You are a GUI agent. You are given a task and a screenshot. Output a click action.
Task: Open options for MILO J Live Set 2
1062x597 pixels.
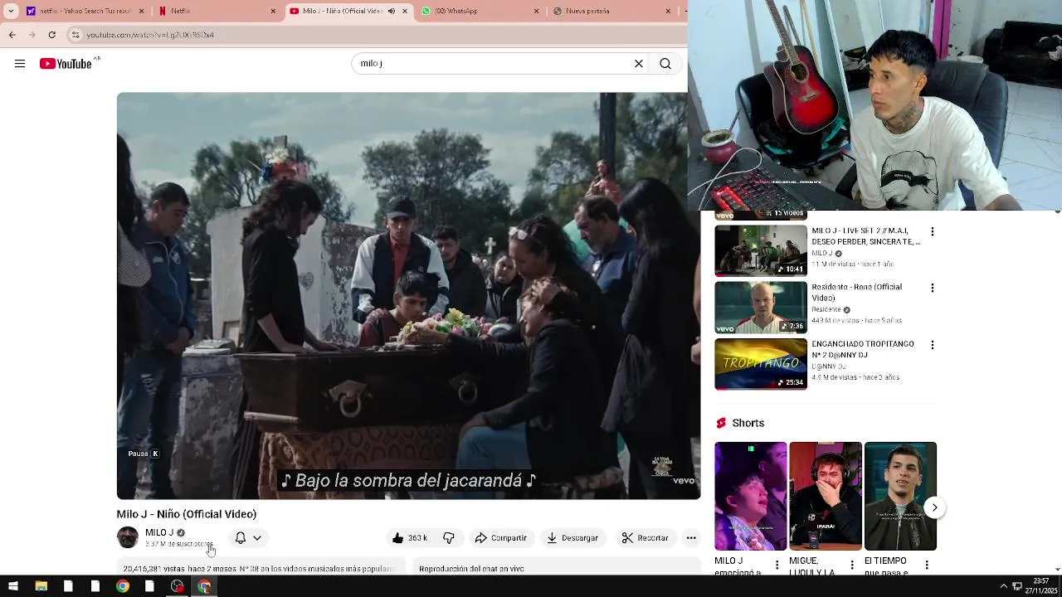pyautogui.click(x=933, y=232)
